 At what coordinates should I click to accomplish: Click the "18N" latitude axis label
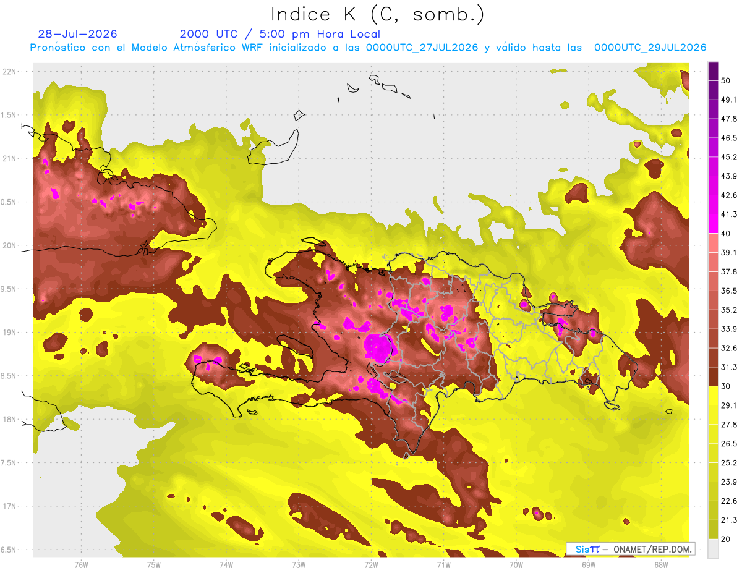coord(10,420)
